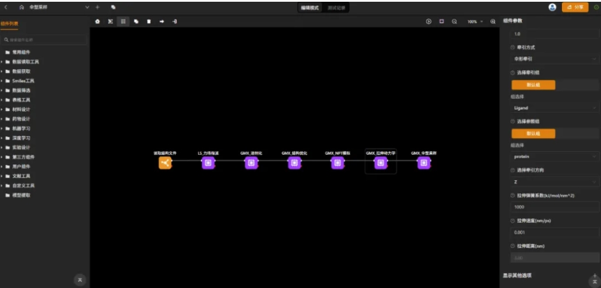Screen dimensions: 601x288
Task: Click the delete trash icon in toolbar
Action: pos(149,22)
